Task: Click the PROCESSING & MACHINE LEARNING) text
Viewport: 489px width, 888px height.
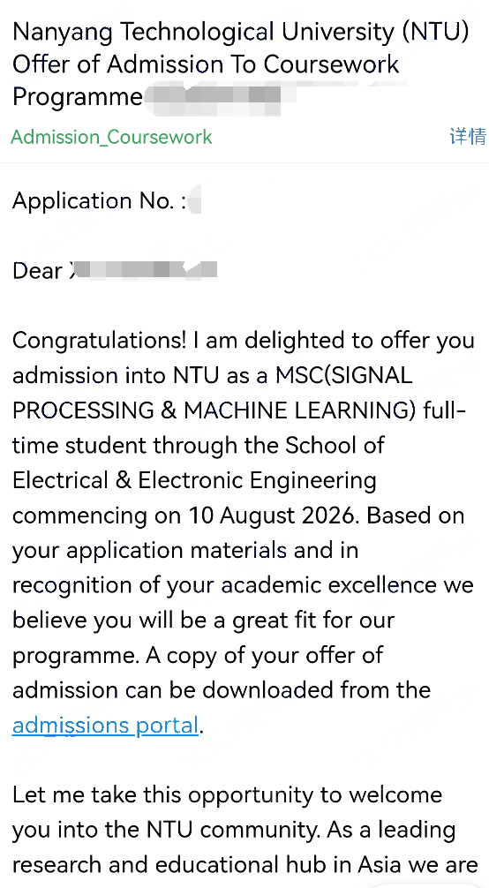Action: coord(214,410)
